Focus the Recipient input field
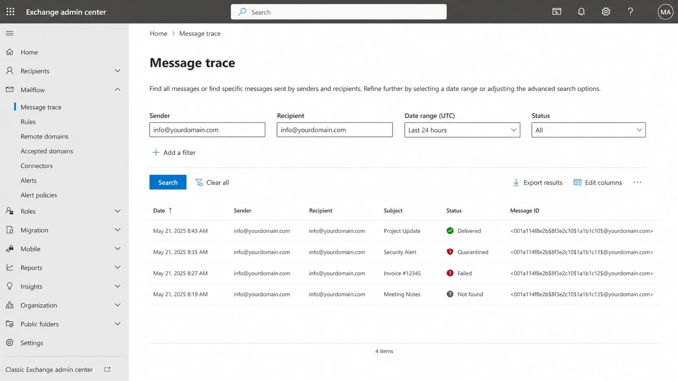 click(x=335, y=130)
